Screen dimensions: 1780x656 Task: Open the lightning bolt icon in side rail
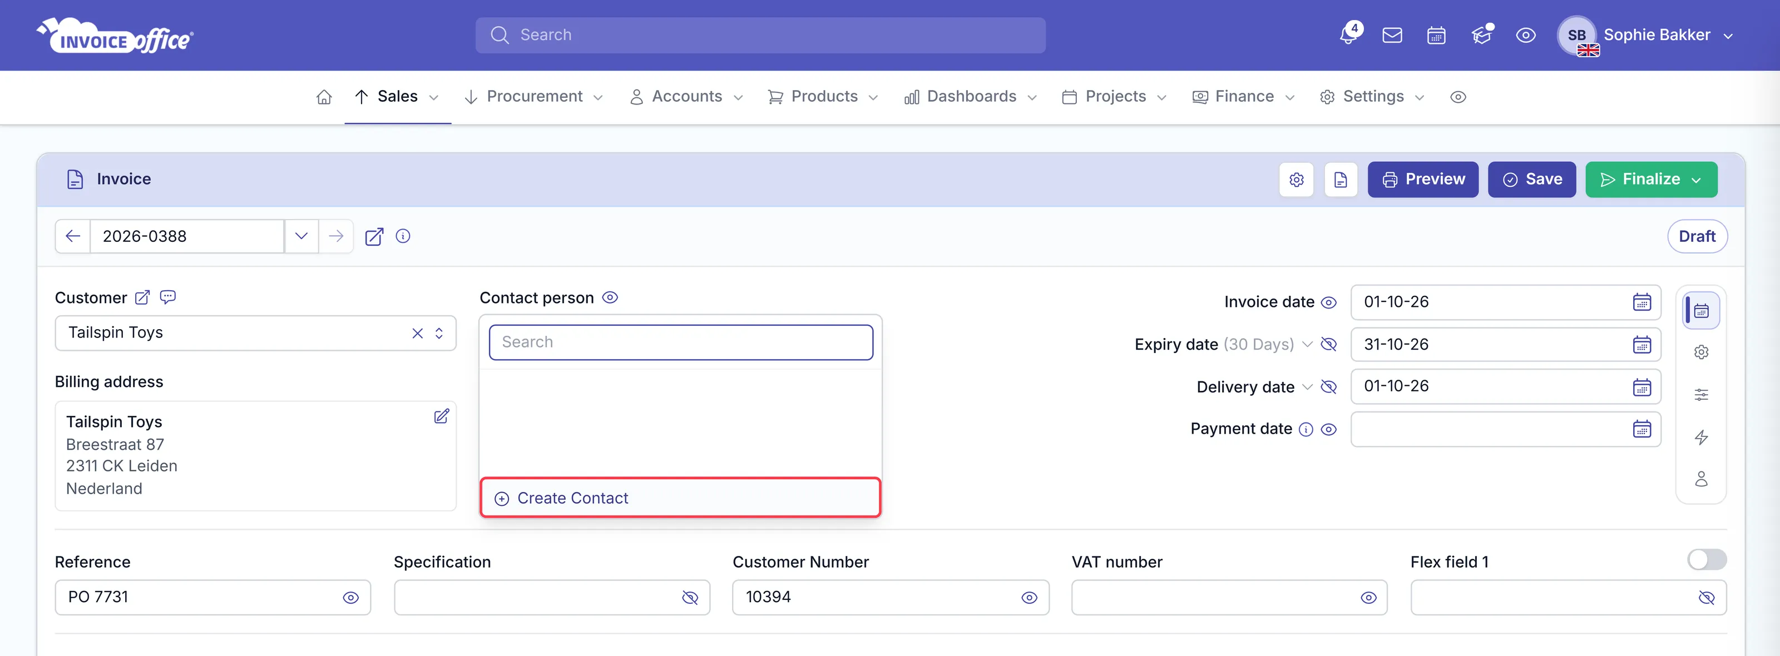pyautogui.click(x=1701, y=437)
